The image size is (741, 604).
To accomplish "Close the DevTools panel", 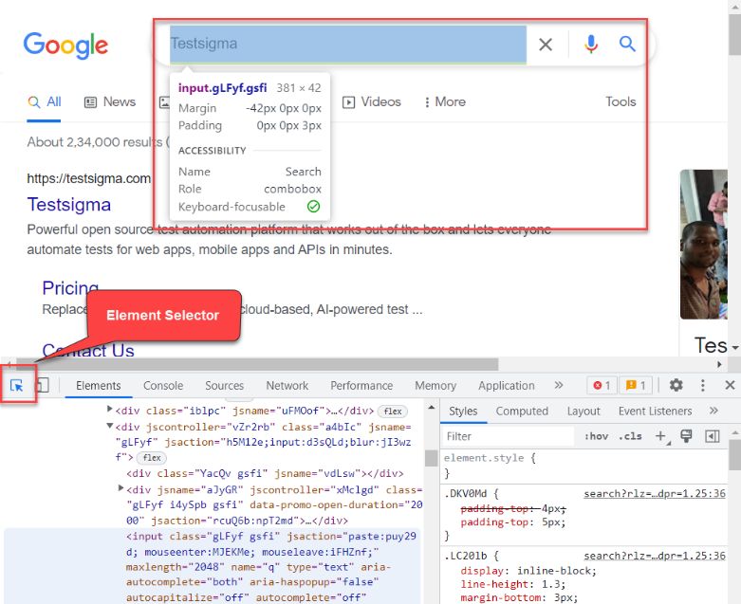I will tap(730, 385).
